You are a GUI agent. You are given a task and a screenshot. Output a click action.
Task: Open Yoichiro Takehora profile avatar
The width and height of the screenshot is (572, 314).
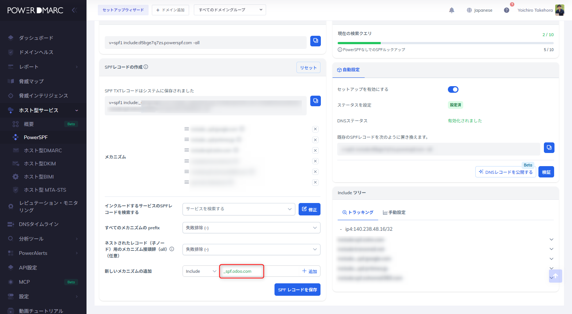click(x=560, y=10)
